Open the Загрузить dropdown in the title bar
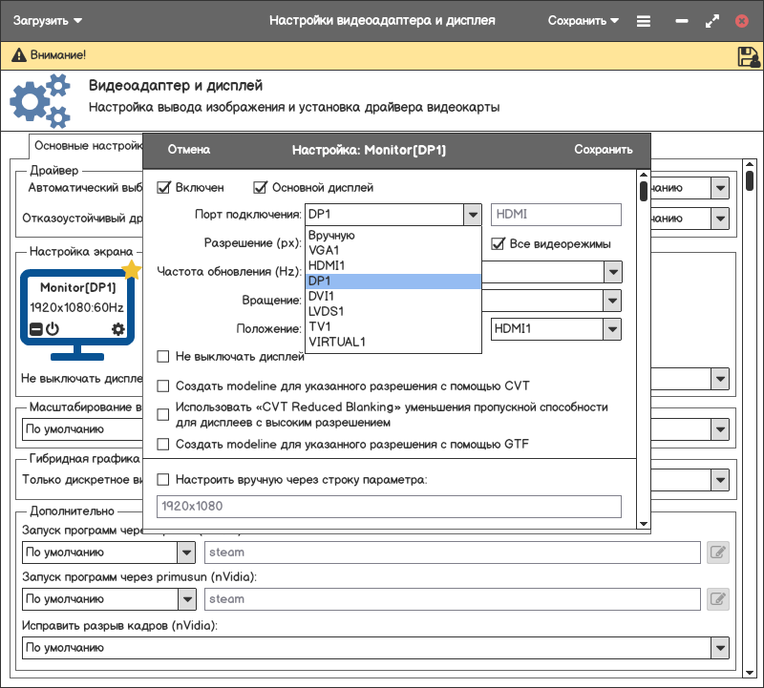 point(48,21)
